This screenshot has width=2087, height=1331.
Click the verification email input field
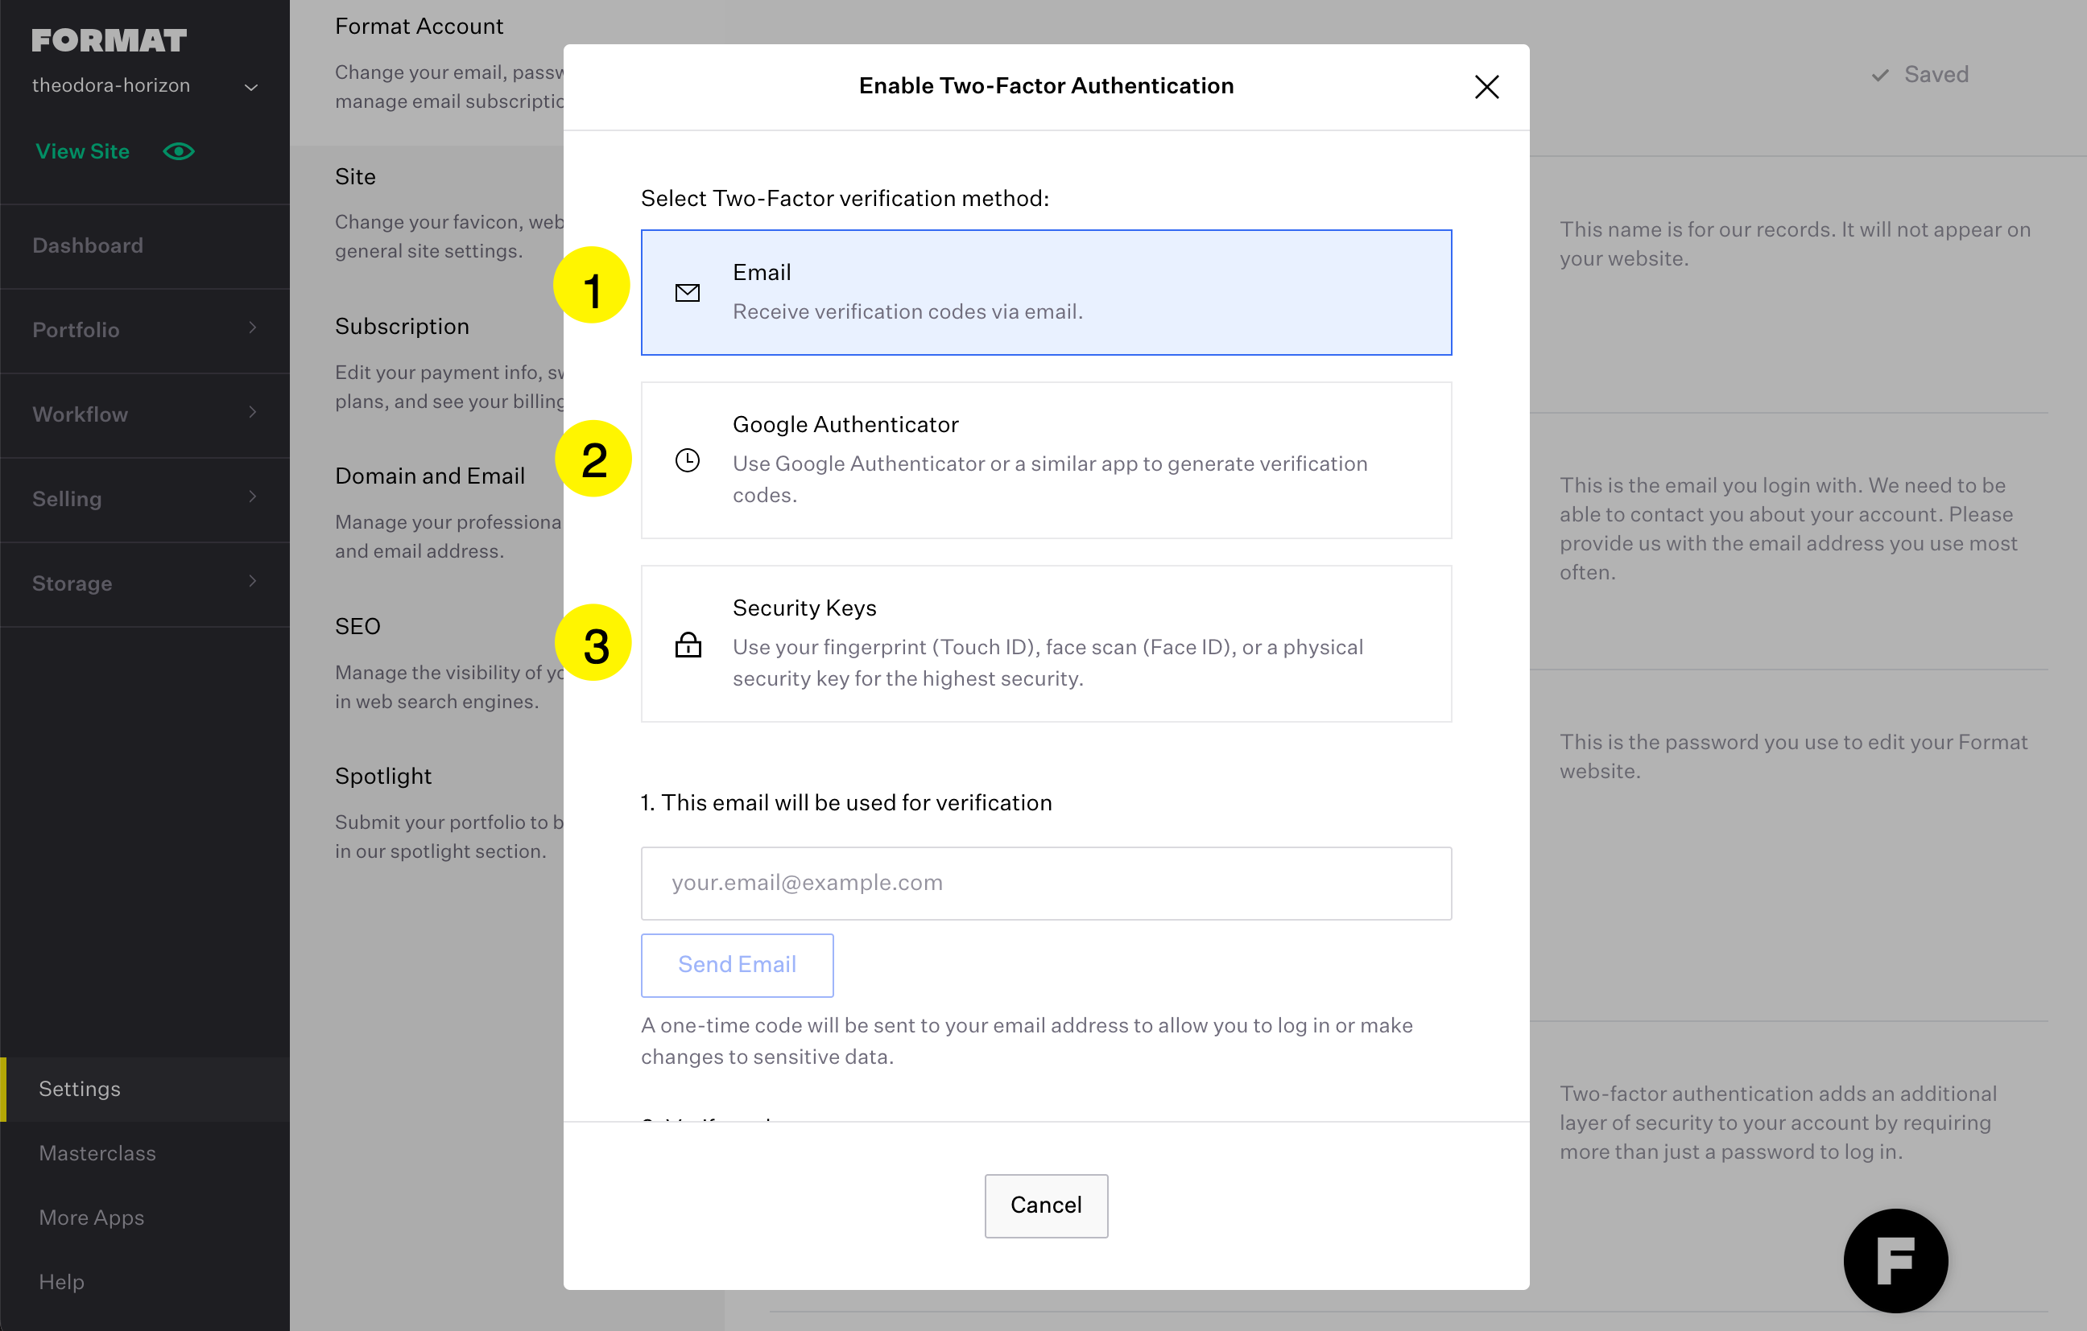tap(1046, 883)
